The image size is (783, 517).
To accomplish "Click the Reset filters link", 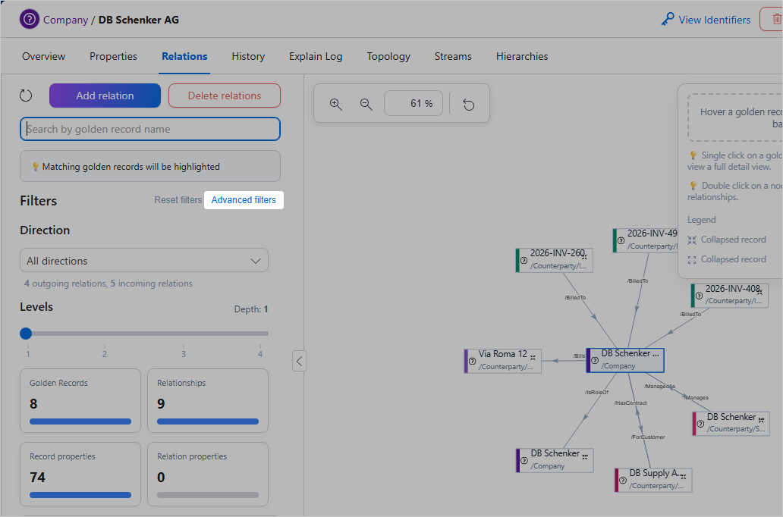I will (x=178, y=200).
